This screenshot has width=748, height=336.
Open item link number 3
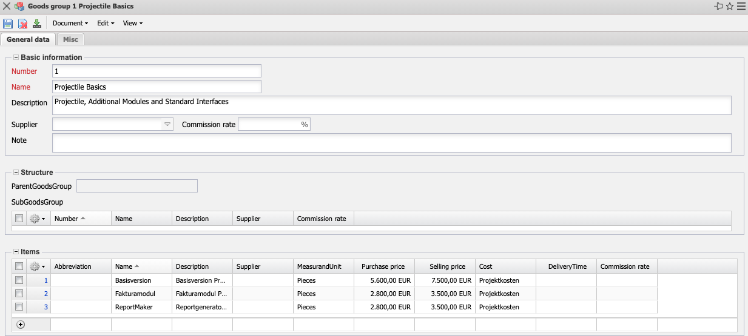(x=46, y=307)
